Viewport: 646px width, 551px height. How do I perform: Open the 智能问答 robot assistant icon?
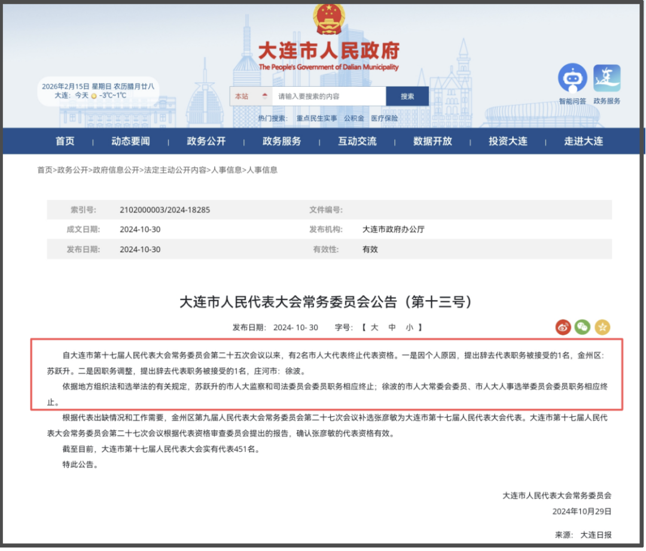(572, 78)
